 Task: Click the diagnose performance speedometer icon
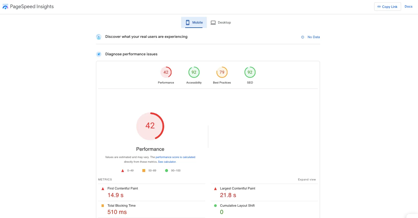[99, 54]
